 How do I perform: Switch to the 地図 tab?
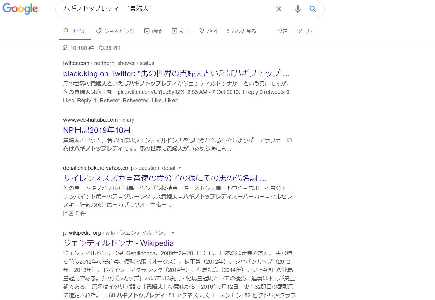(208, 31)
